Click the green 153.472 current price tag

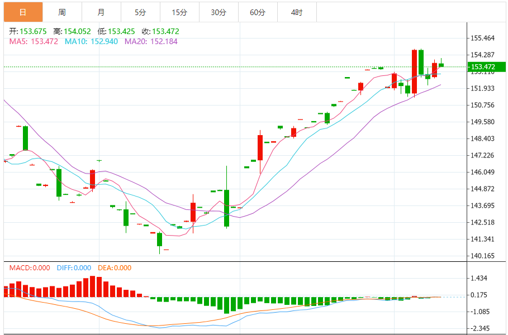coord(483,67)
